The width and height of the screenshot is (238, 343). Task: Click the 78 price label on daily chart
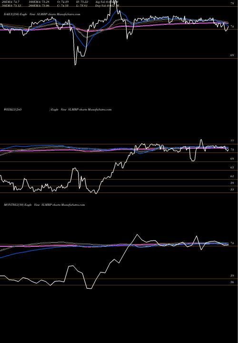(x=232, y=3)
